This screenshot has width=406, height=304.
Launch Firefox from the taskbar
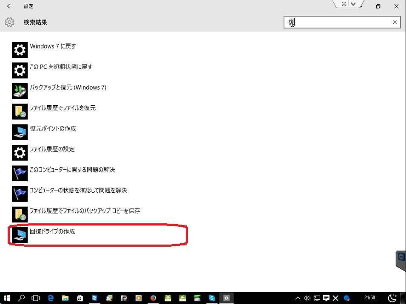pyautogui.click(x=153, y=298)
